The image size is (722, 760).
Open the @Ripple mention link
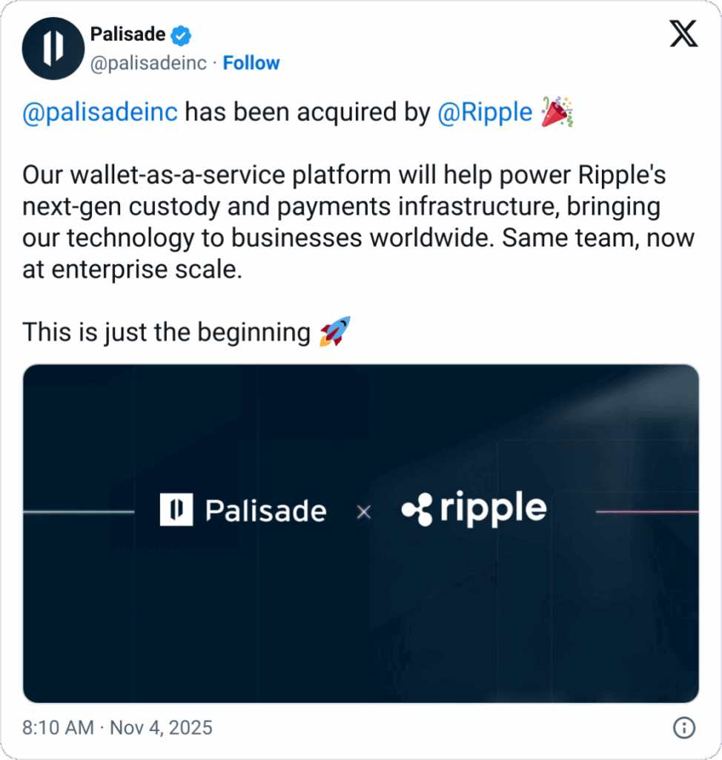(x=485, y=111)
